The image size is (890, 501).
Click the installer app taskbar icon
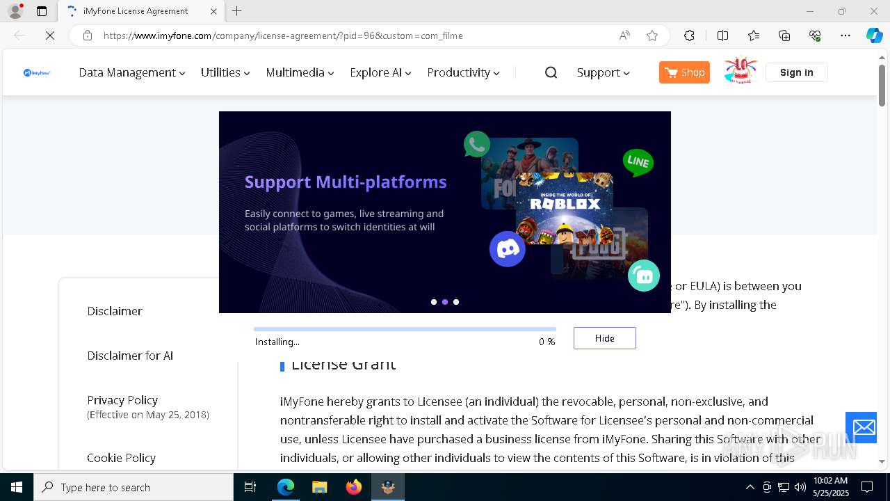point(388,487)
